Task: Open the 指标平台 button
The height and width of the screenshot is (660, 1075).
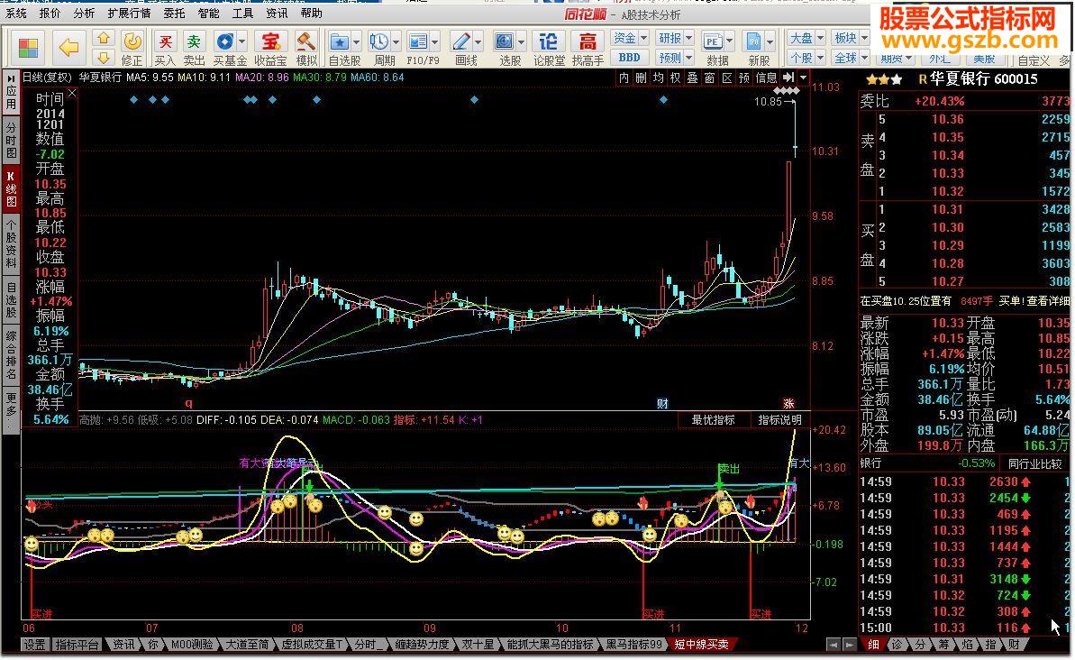Action: point(77,644)
